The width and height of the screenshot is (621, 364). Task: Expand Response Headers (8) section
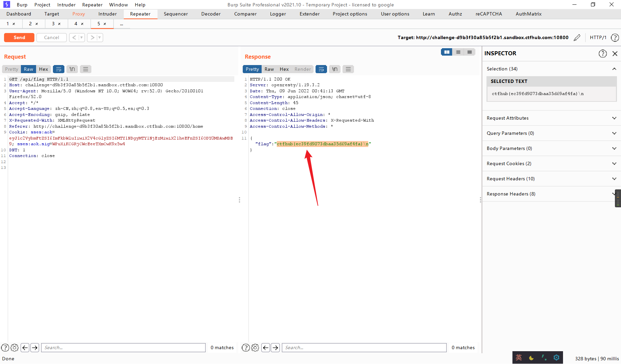click(x=552, y=194)
